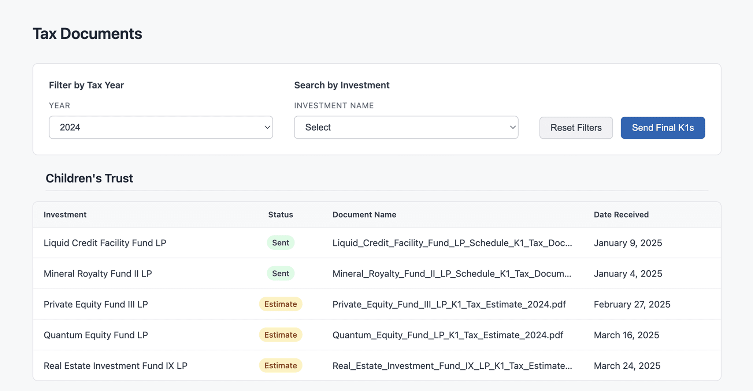Click the January 4, 2025 date
The width and height of the screenshot is (753, 391).
[628, 274]
